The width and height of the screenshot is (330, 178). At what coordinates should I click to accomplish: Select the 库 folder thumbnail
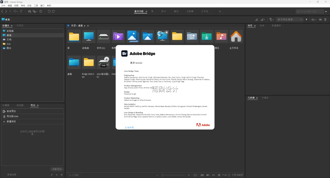click(x=74, y=37)
